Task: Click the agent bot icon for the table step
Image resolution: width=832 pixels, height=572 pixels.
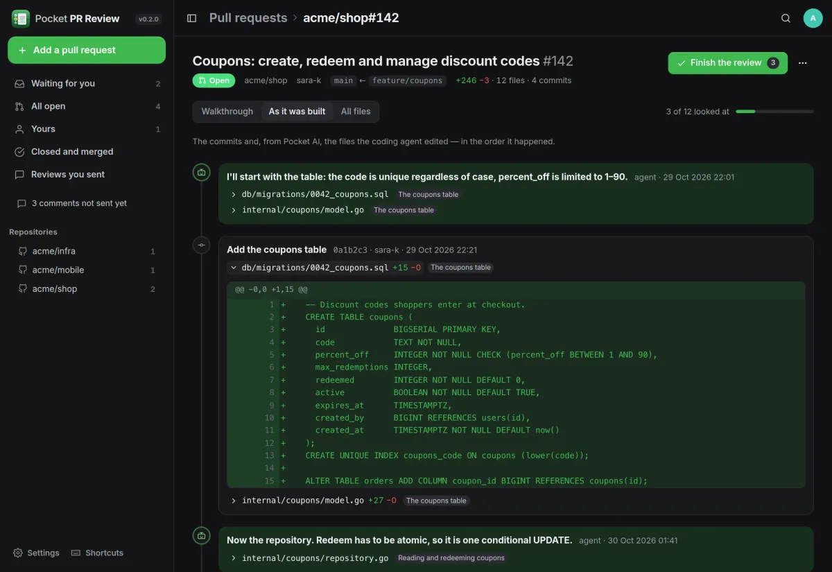Action: click(202, 172)
